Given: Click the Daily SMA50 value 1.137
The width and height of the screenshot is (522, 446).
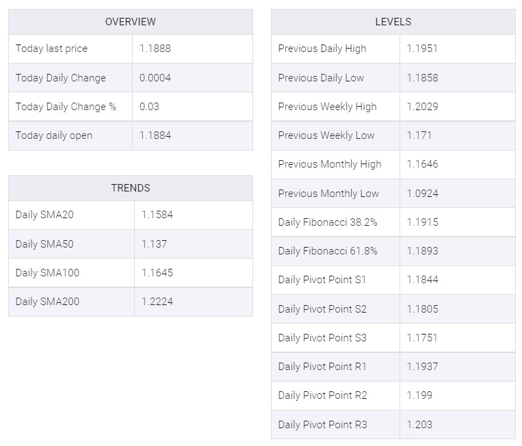Looking at the screenshot, I should 154,244.
